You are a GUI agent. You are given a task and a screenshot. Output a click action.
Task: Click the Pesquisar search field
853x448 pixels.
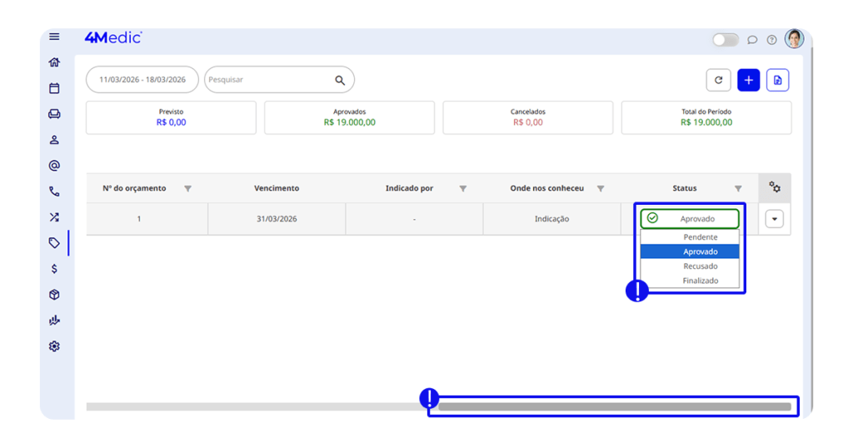(x=268, y=80)
